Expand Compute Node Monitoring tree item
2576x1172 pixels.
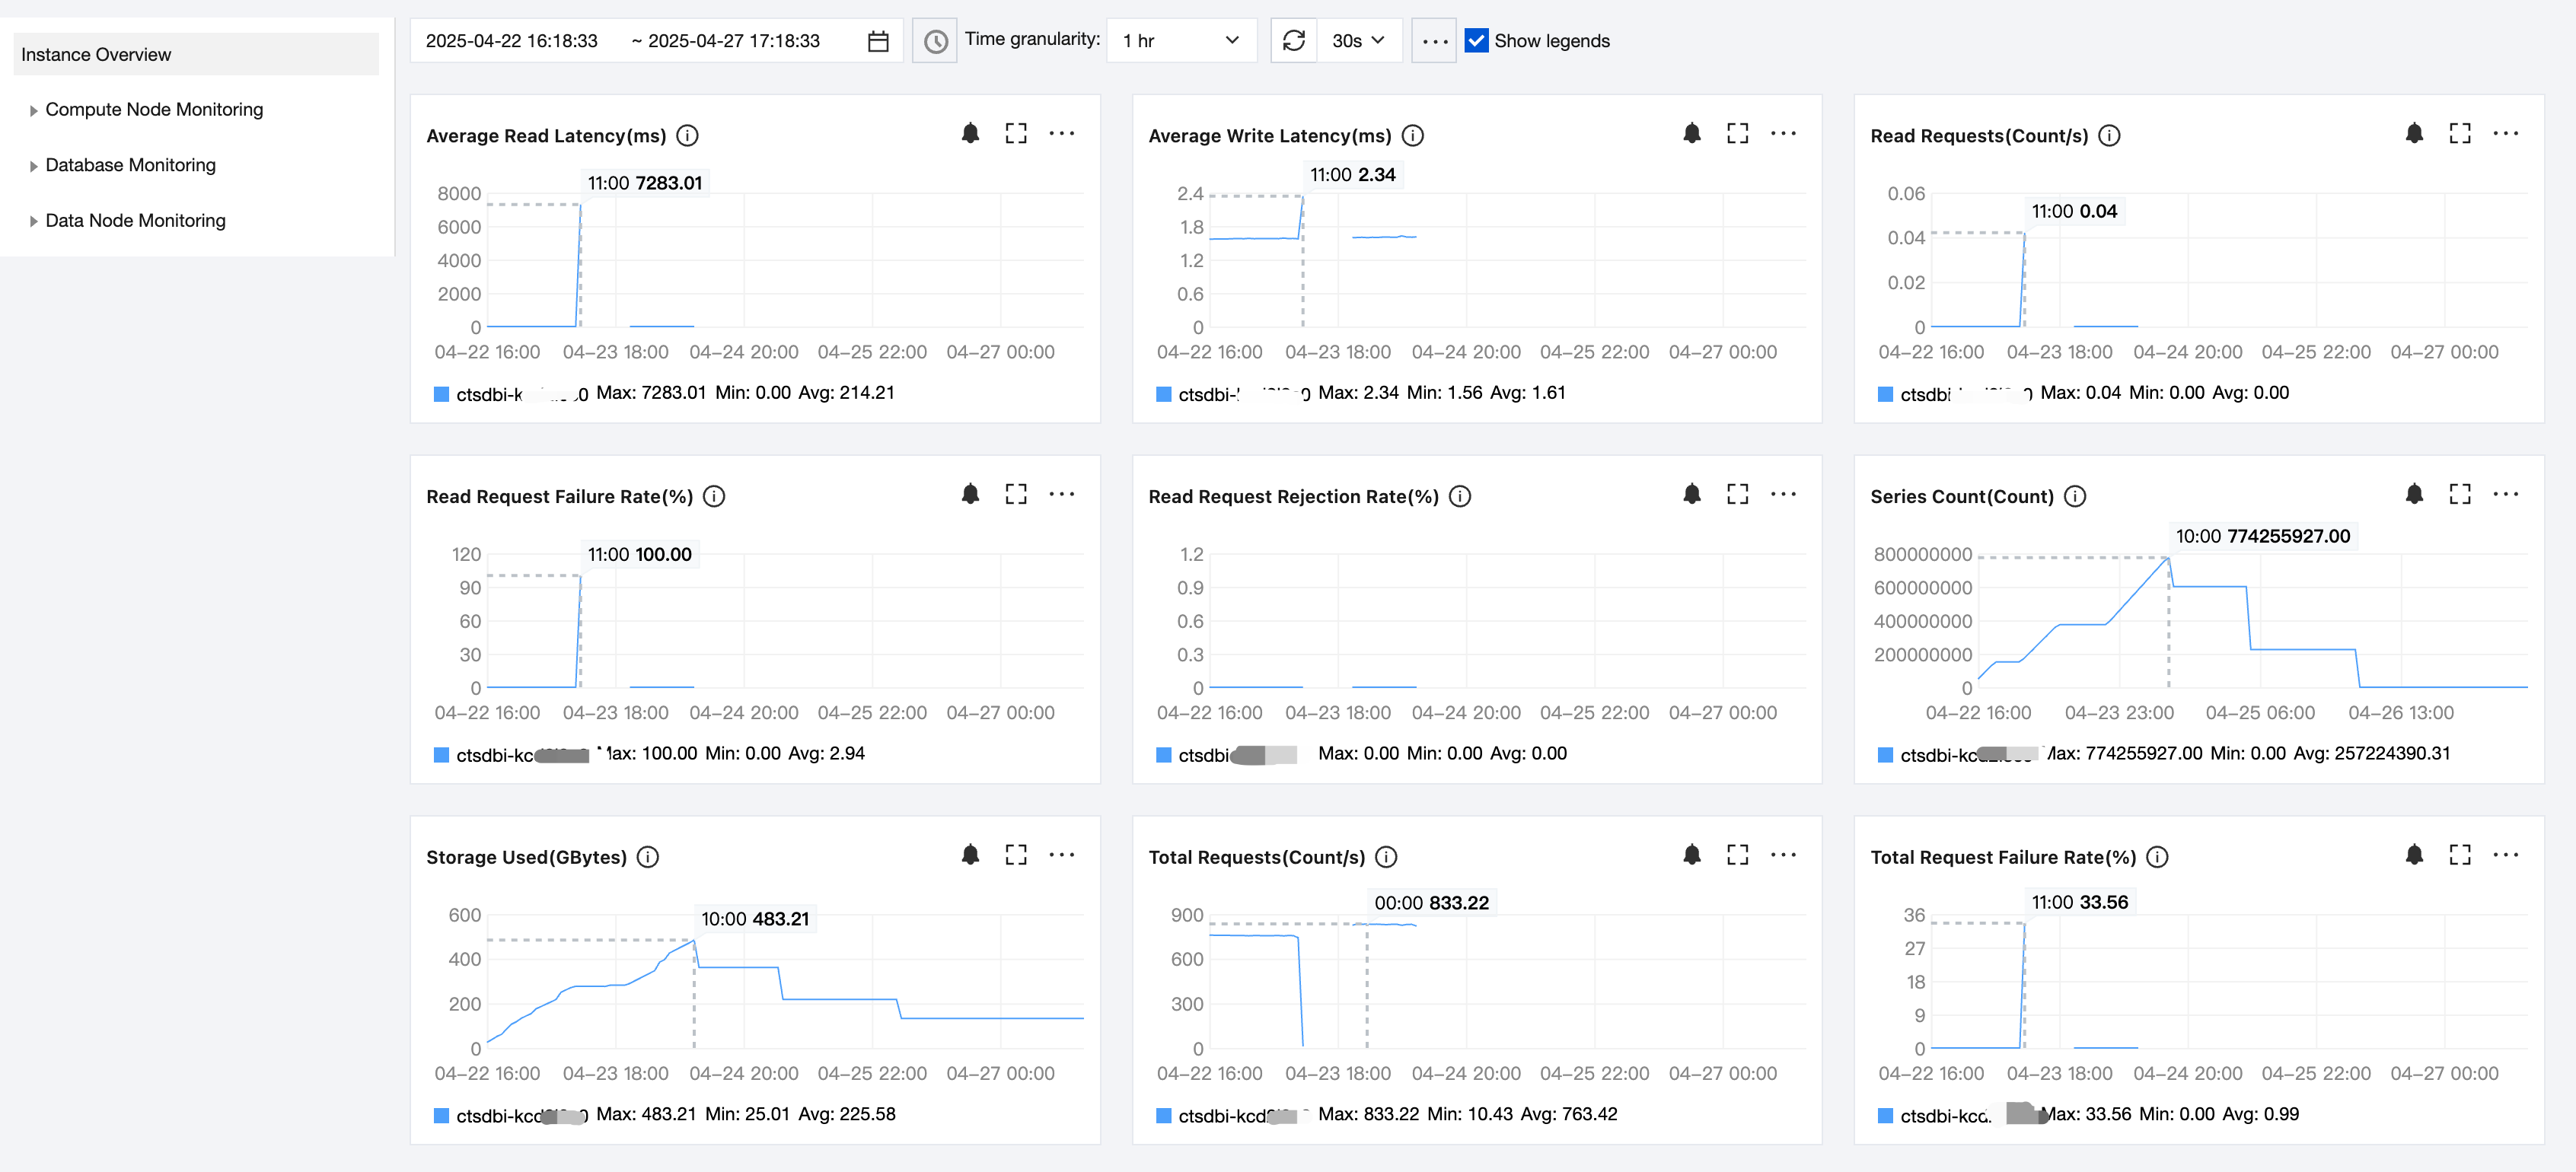153,110
